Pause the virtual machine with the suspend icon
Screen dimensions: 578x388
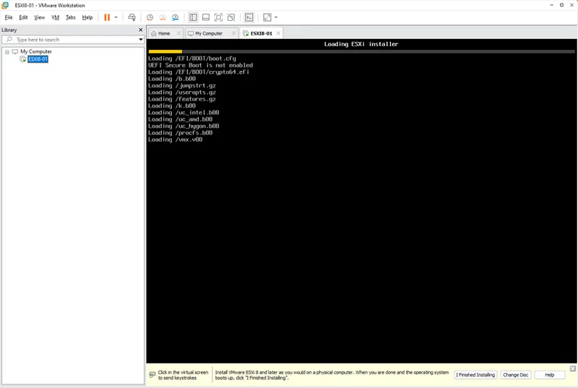(x=107, y=17)
